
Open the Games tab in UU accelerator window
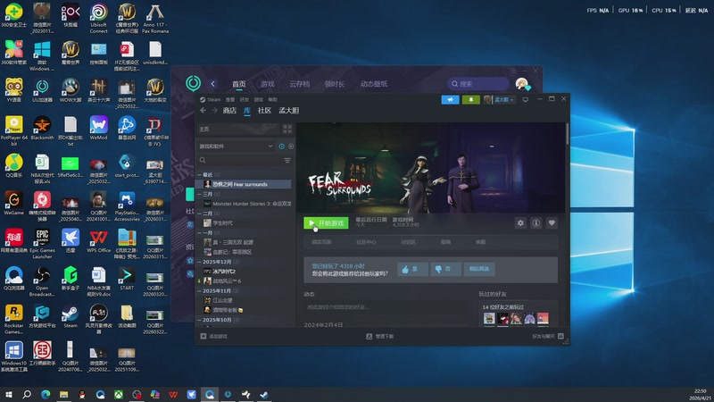point(267,84)
